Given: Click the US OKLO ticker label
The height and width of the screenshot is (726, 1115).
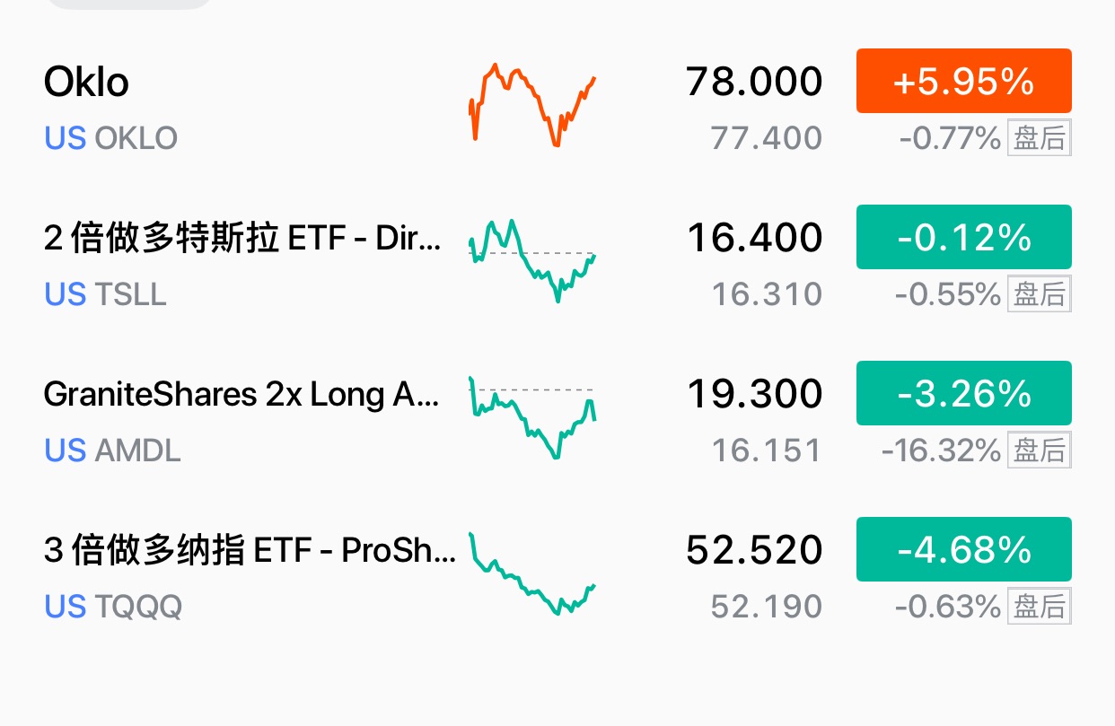Looking at the screenshot, I should [x=111, y=138].
